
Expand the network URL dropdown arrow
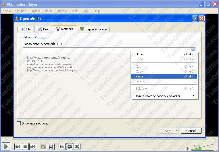tap(193, 50)
